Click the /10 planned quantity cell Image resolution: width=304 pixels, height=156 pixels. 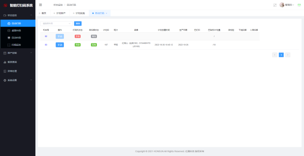pos(214,45)
